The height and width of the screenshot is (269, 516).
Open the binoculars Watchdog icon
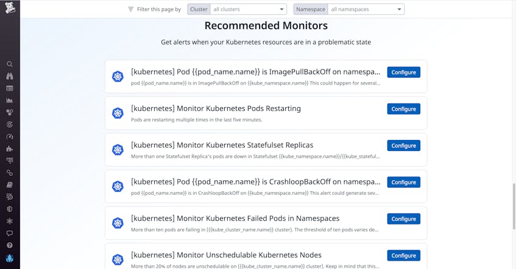10,76
